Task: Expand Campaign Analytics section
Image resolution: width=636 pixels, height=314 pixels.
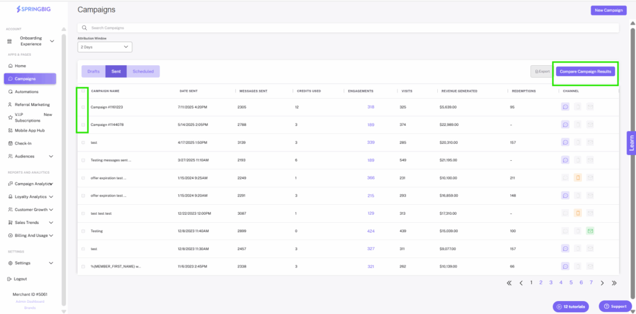Action: tap(51, 184)
